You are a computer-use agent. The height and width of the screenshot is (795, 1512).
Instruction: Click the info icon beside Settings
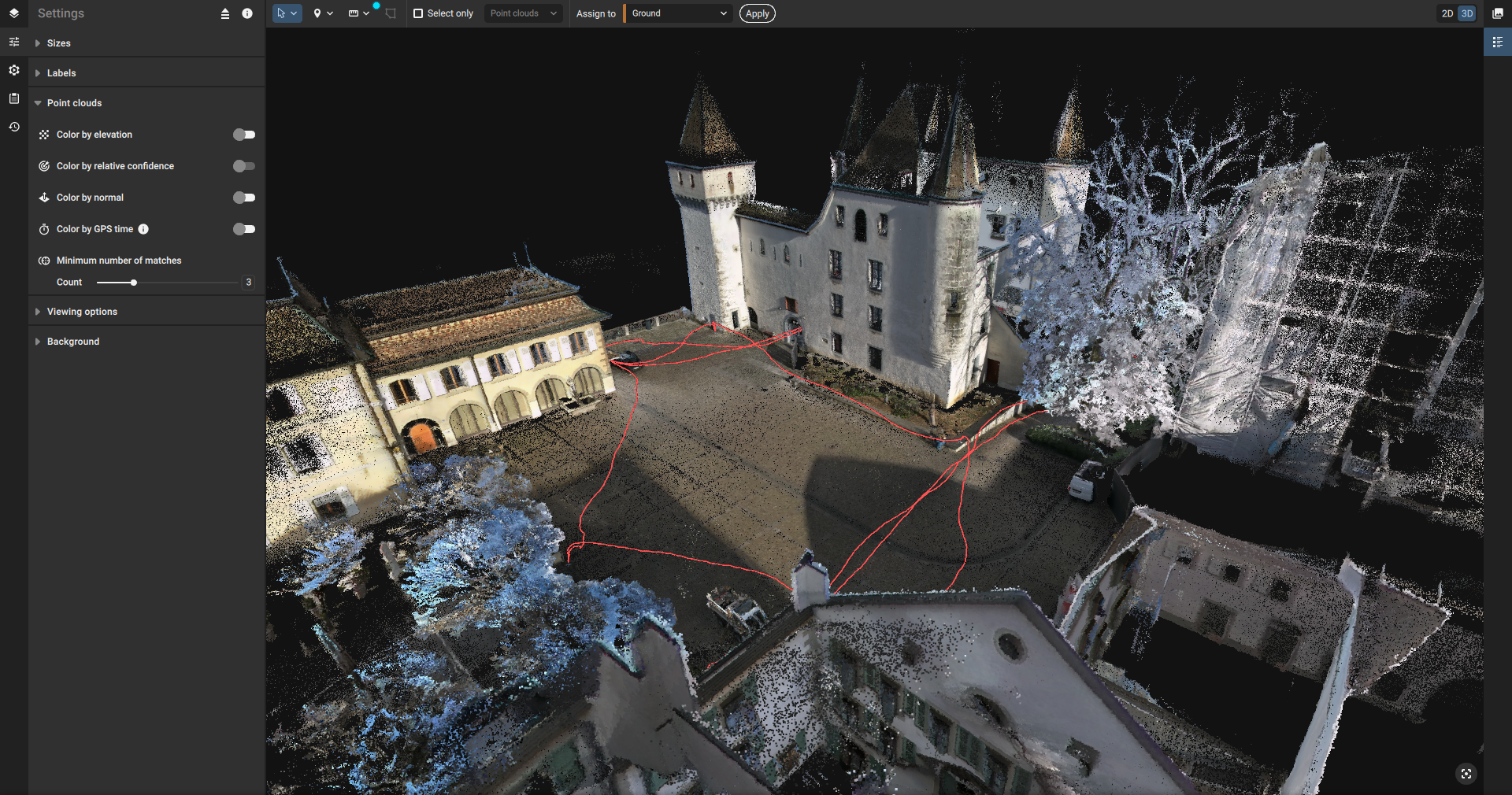pyautogui.click(x=246, y=13)
